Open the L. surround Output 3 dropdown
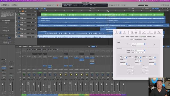Image resolution: width=170 pixels, height=96 pixels. 124,64
